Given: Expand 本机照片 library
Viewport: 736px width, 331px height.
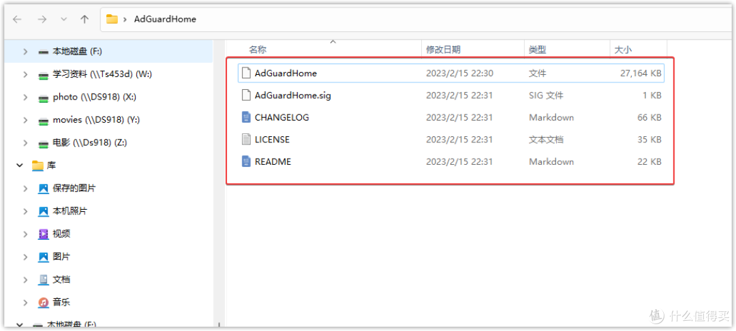Looking at the screenshot, I should coord(25,211).
